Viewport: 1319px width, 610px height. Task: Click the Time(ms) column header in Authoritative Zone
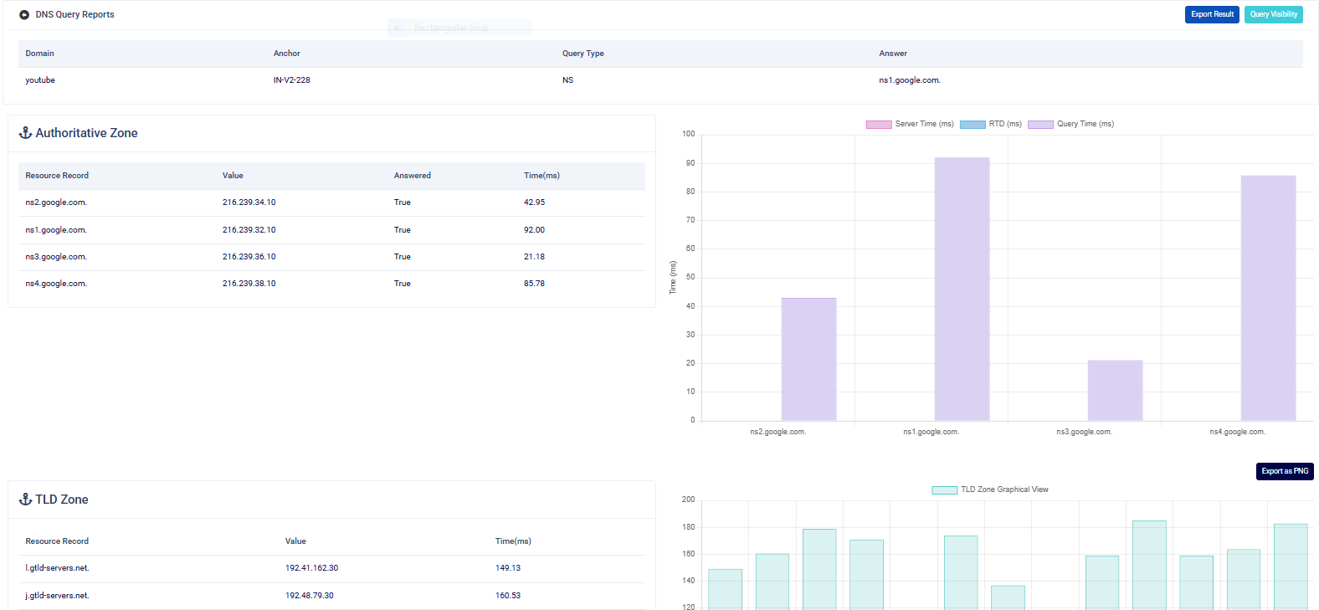tap(541, 176)
